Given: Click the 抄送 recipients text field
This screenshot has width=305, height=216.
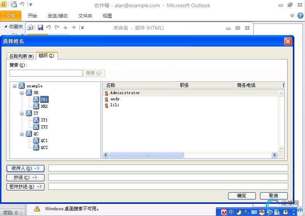Looking at the screenshot, I should pos(168,177).
